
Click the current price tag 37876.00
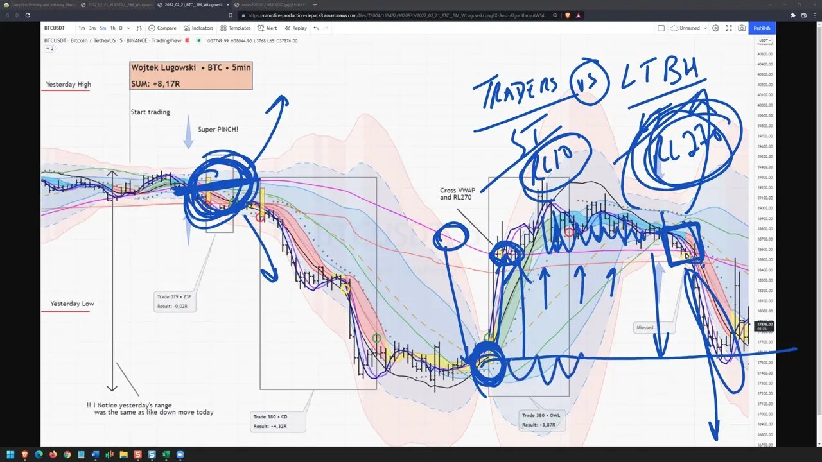pos(765,326)
